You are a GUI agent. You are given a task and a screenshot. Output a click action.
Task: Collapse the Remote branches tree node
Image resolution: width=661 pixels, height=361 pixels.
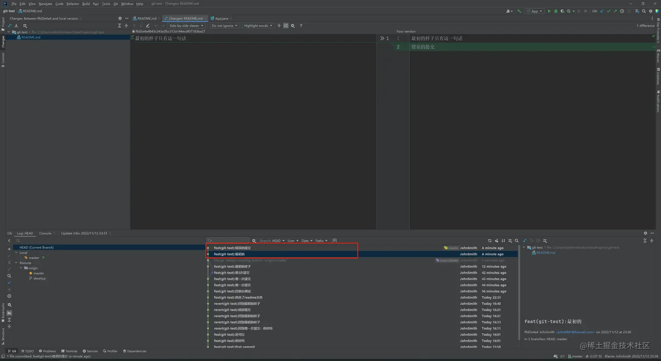click(x=16, y=263)
